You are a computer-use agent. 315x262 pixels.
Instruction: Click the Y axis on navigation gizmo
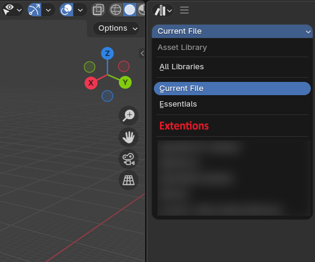pos(125,83)
